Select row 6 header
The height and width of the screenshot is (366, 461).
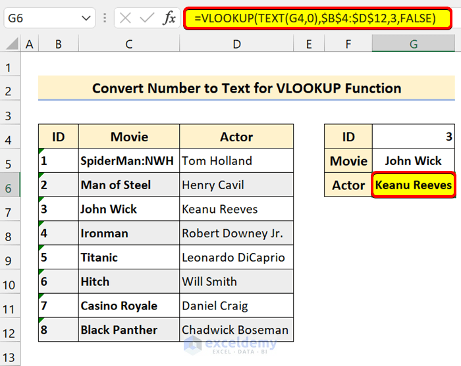9,188
